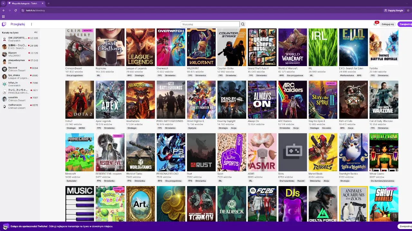Open a new browser tab
The height and width of the screenshot is (231, 412).
48,3
